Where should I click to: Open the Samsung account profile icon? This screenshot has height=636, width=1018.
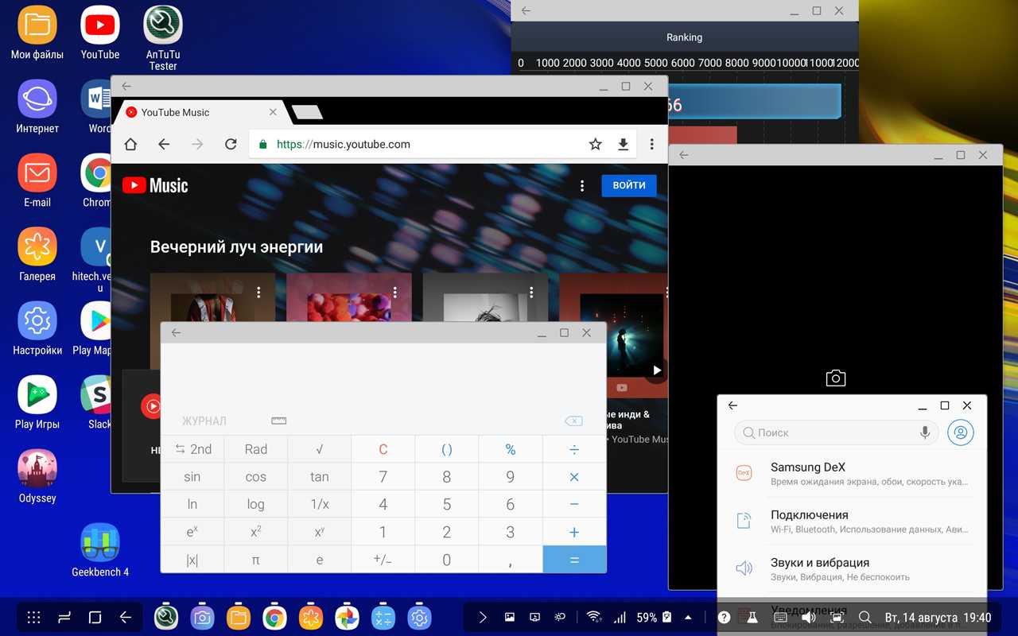pyautogui.click(x=961, y=432)
